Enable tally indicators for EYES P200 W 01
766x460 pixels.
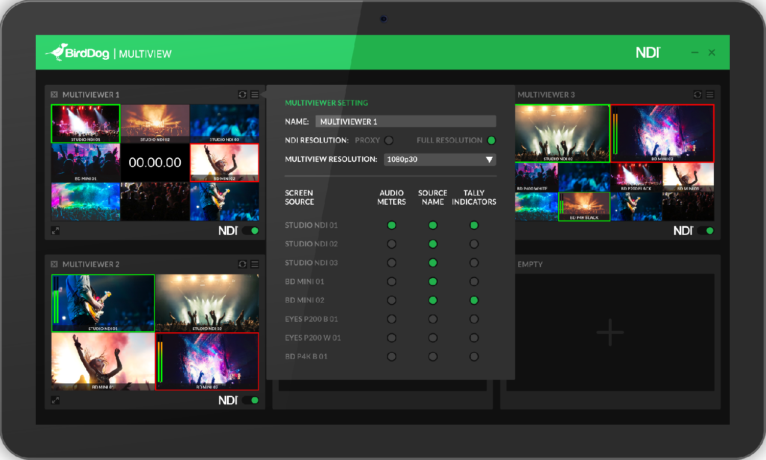(x=474, y=338)
